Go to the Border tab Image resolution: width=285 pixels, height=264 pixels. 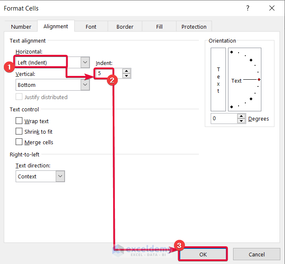tap(125, 27)
